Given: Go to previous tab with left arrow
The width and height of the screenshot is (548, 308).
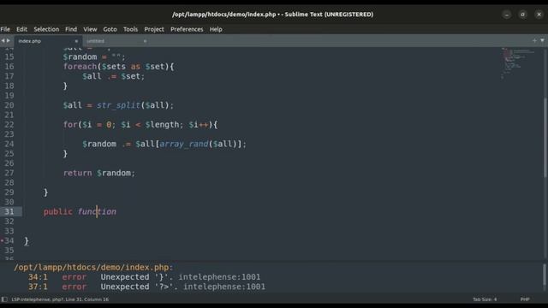Looking at the screenshot, I should coord(3,41).
